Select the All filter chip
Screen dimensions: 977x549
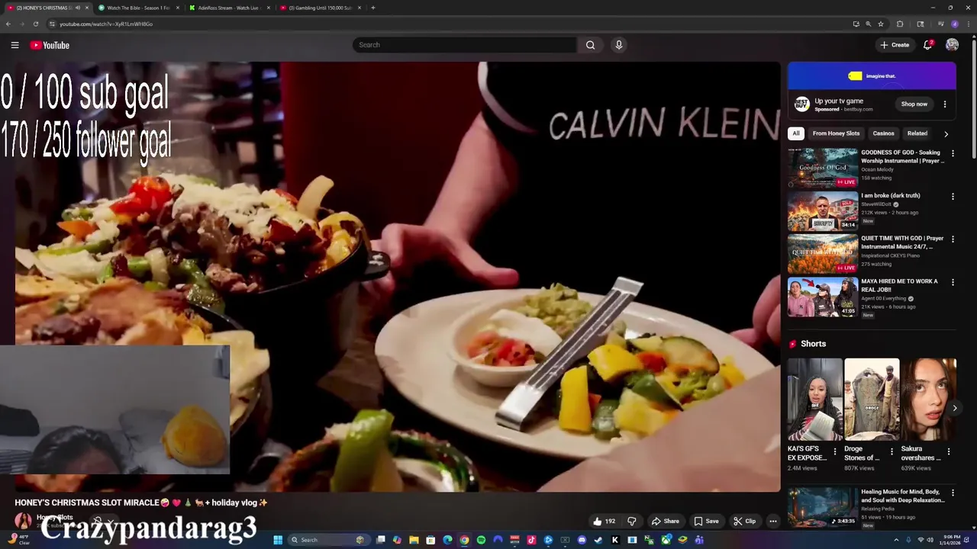(795, 133)
